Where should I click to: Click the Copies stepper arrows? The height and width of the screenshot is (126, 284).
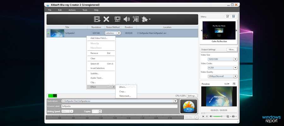point(100,112)
